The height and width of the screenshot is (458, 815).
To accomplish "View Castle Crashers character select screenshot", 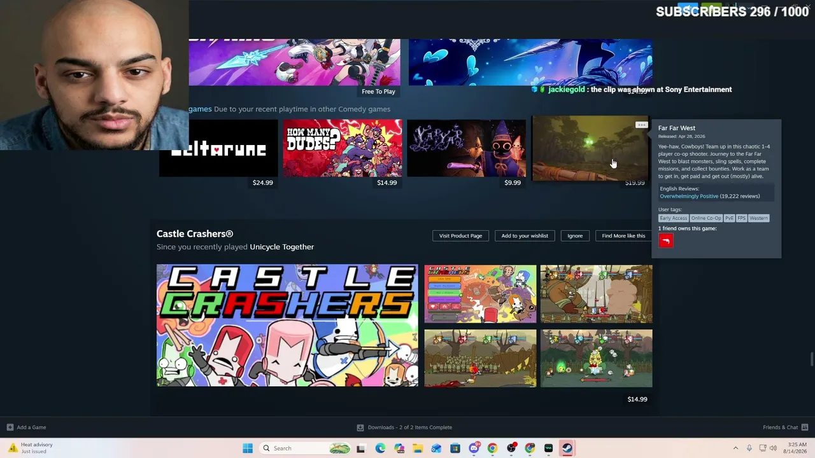I will point(480,294).
